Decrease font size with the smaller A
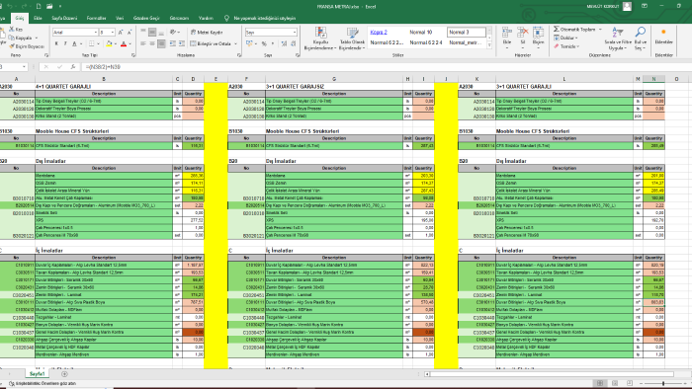692x389 pixels. tap(129, 33)
